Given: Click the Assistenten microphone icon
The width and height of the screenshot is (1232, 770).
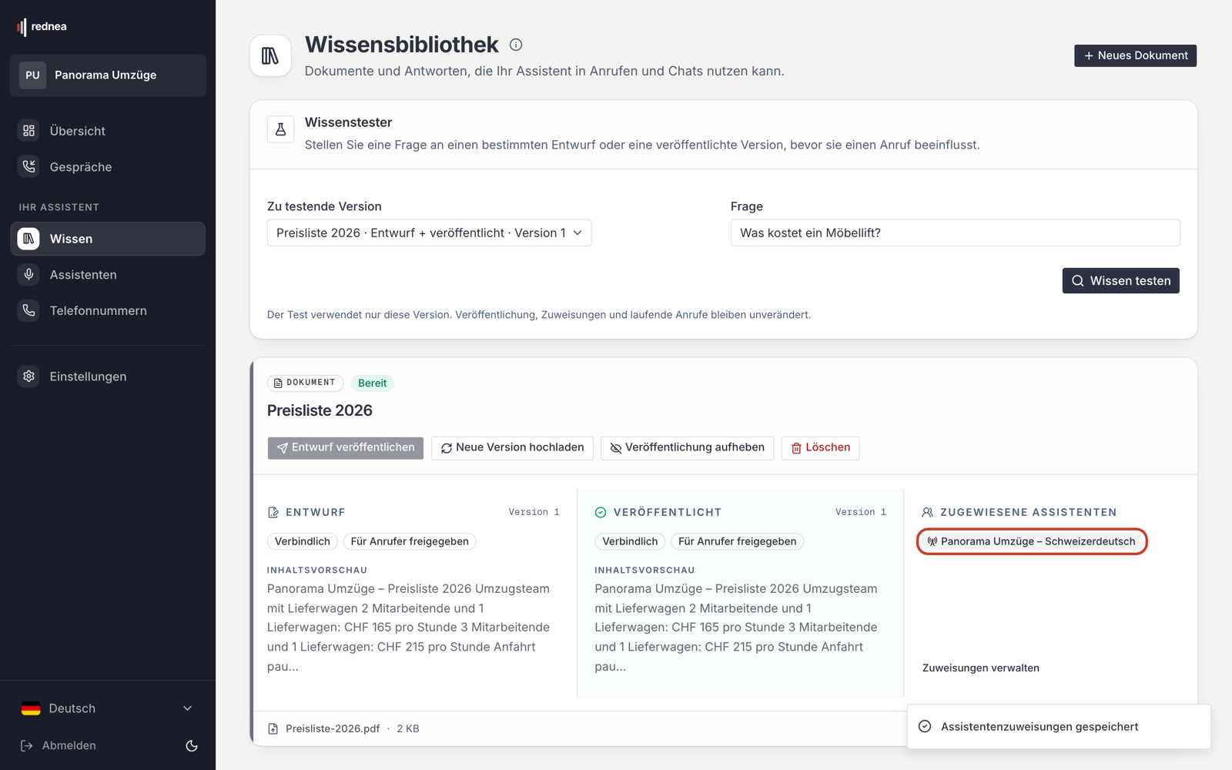Looking at the screenshot, I should point(28,275).
